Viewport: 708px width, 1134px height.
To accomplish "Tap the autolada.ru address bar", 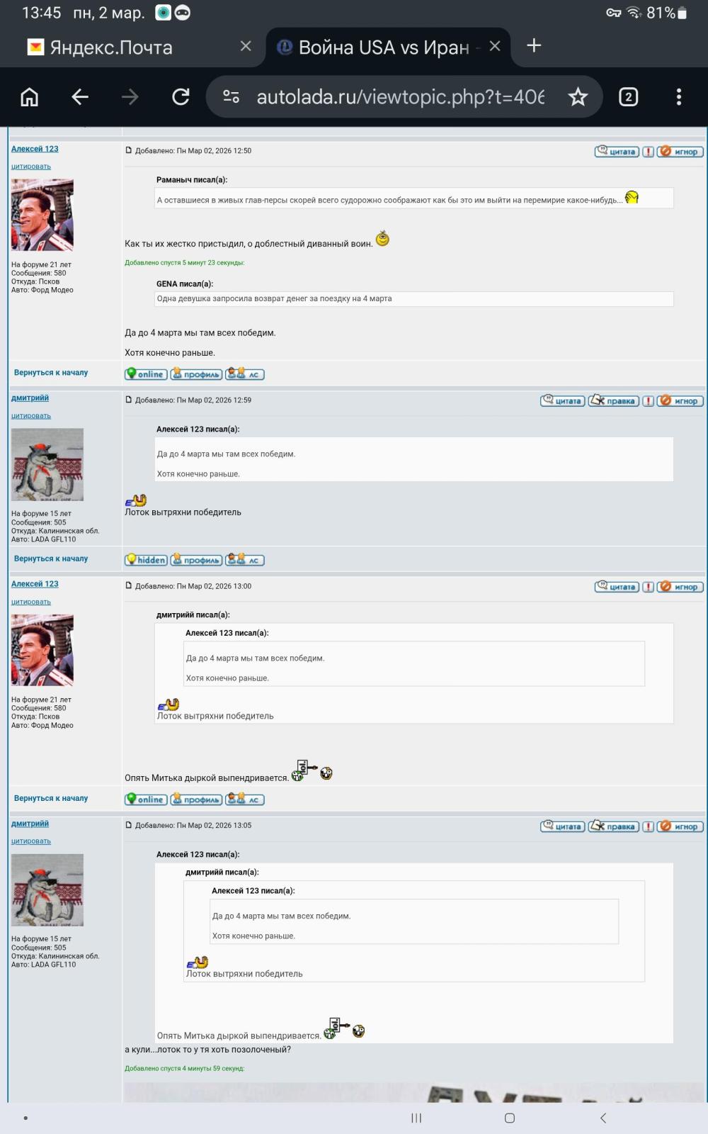I will tap(400, 96).
